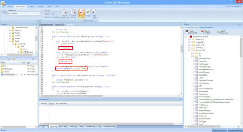Expand the Projects folder in Explorer
The image size is (243, 132).
(10, 30)
